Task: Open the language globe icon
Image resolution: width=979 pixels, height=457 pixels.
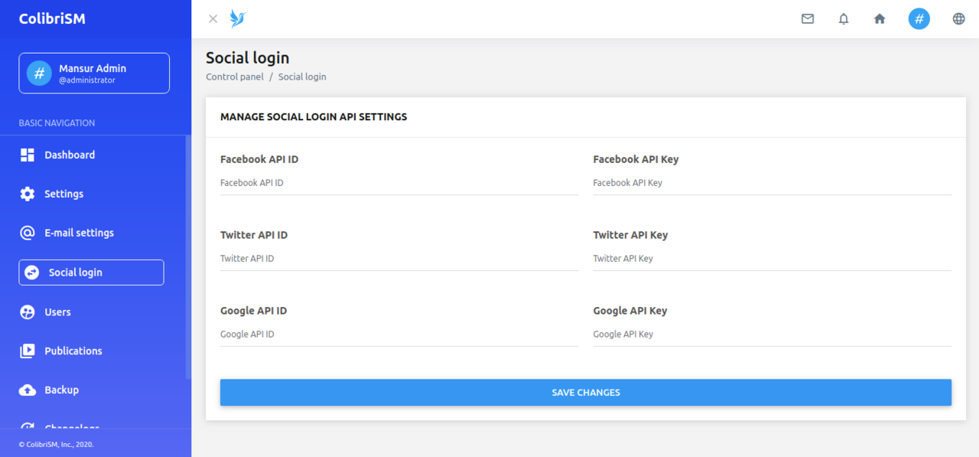Action: (x=959, y=19)
